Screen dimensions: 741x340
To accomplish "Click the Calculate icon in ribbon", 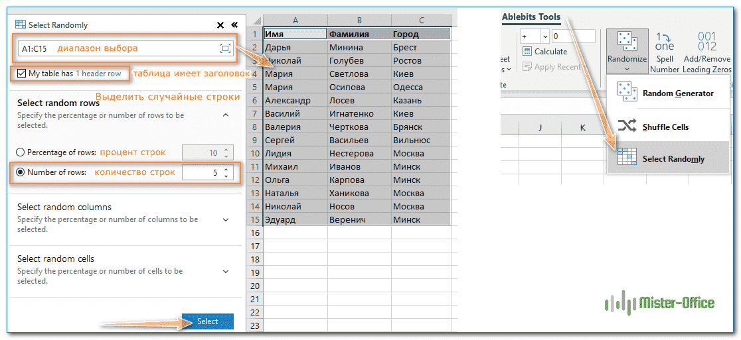I will pos(527,52).
